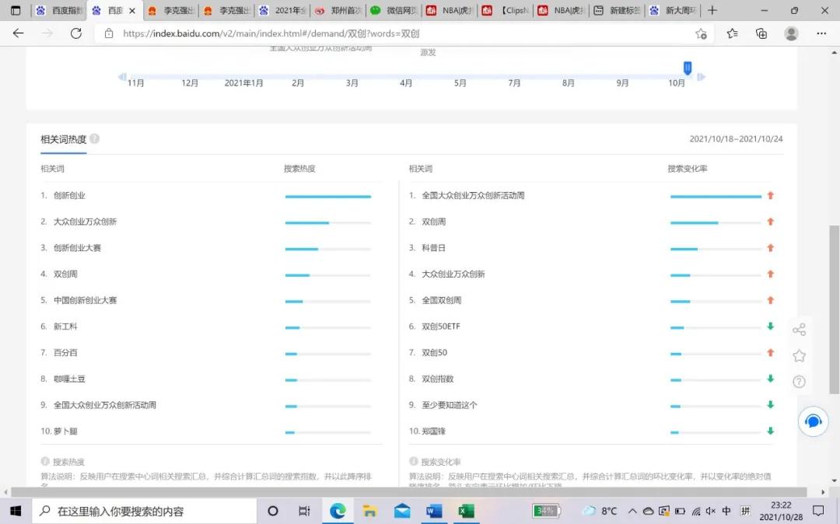Click 全国双创周 in change rate list

coord(442,300)
